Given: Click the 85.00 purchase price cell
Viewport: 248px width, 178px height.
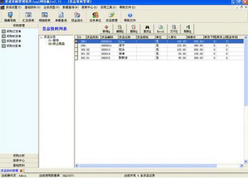Looking at the screenshot, I should tap(177, 58).
